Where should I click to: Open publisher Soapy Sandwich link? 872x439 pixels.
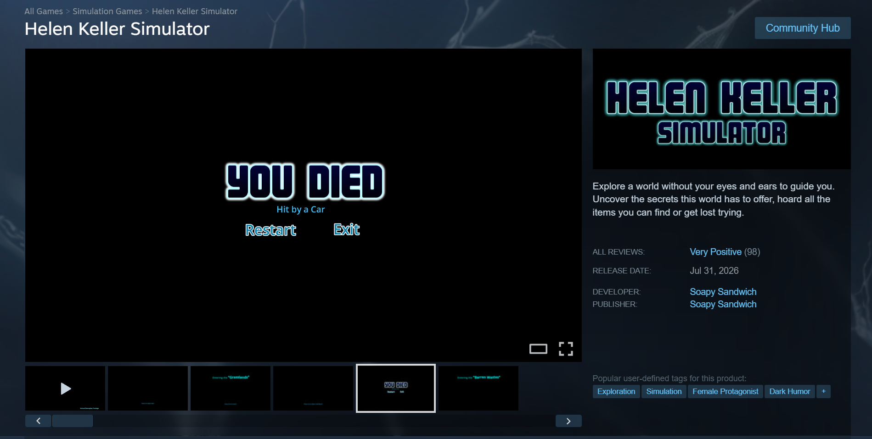coord(723,304)
